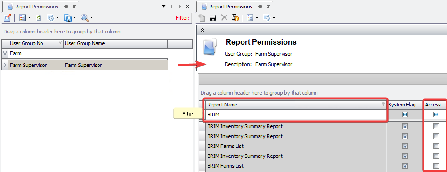Switch to the right Report Permissions tab
Image resolution: width=447 pixels, height=172 pixels.
230,7
